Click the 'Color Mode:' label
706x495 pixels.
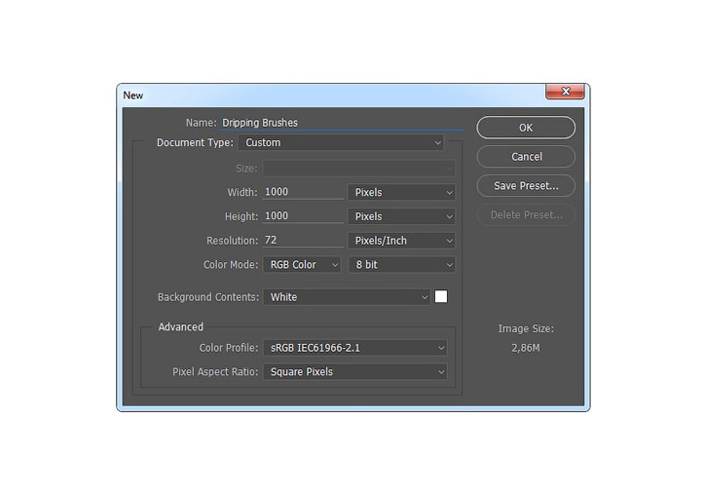(231, 265)
